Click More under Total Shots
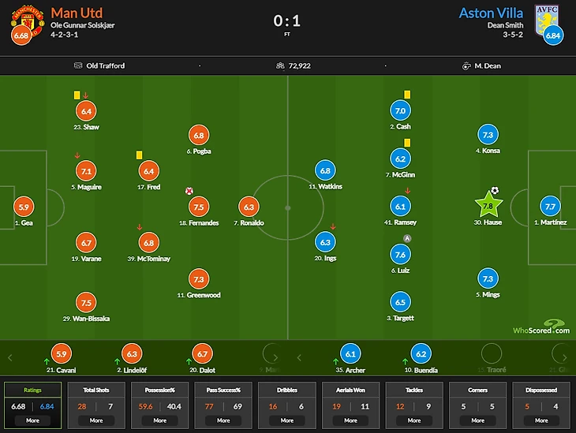This screenshot has width=576, height=433. [96, 420]
